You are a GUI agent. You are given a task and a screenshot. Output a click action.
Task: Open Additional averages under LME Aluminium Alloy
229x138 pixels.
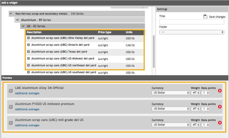[x=27, y=93]
